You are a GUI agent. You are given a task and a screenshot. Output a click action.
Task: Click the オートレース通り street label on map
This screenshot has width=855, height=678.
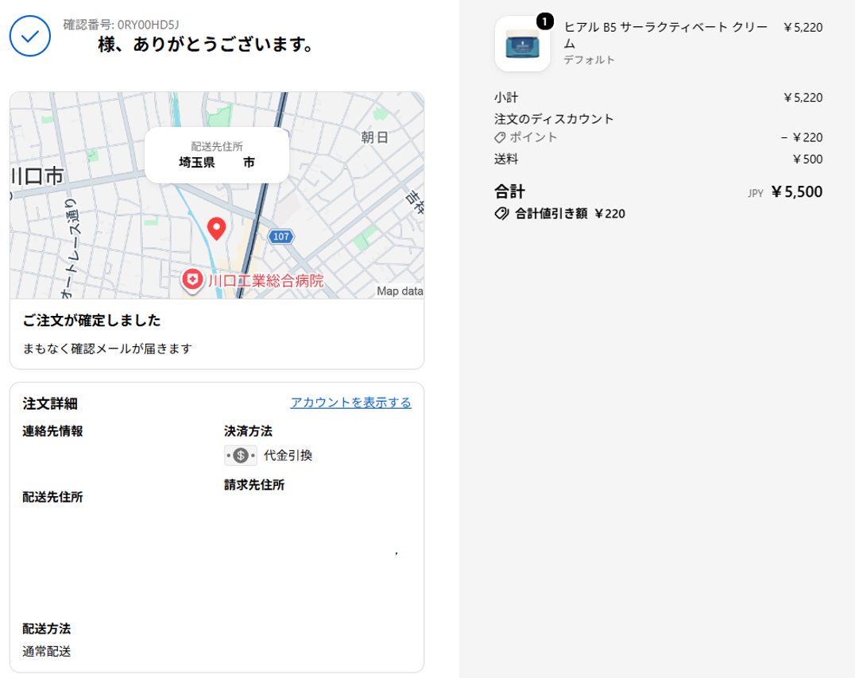pyautogui.click(x=71, y=248)
